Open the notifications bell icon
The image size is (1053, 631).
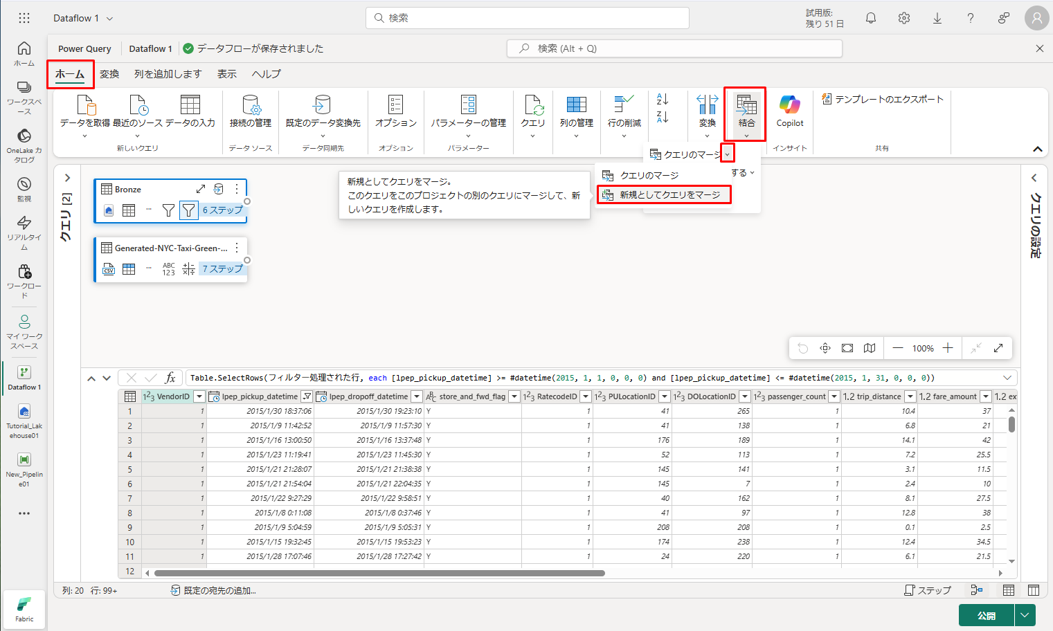[x=871, y=18]
